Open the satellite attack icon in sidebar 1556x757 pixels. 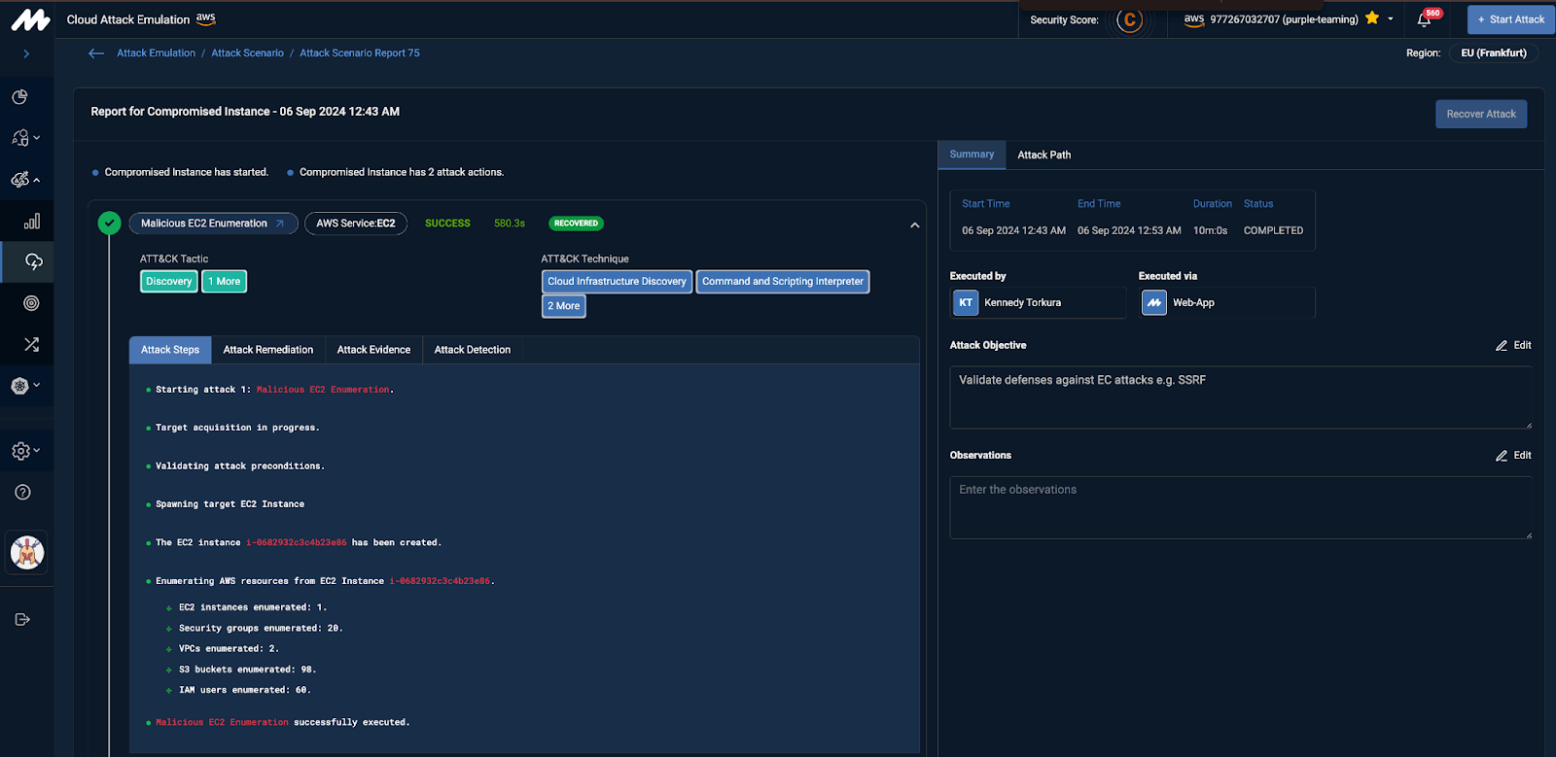20,180
